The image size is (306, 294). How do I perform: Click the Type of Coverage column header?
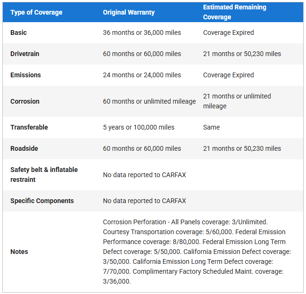[36, 12]
